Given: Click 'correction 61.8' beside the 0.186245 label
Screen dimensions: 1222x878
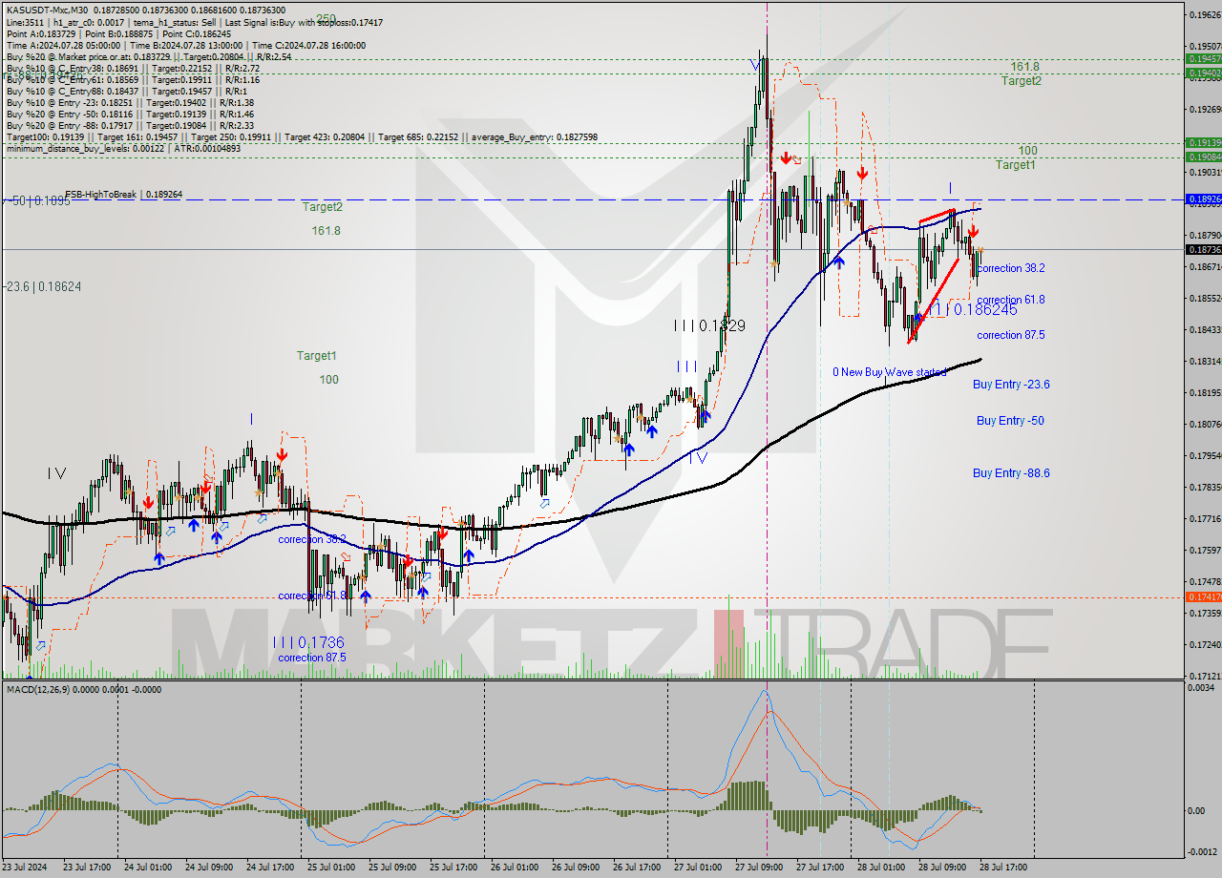Looking at the screenshot, I should (x=1010, y=300).
